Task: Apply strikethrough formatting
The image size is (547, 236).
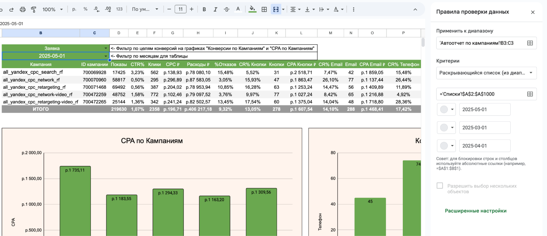Action: (227, 9)
